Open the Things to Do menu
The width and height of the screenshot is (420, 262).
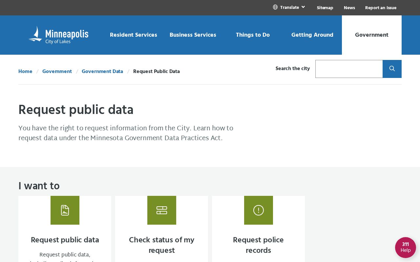click(253, 35)
